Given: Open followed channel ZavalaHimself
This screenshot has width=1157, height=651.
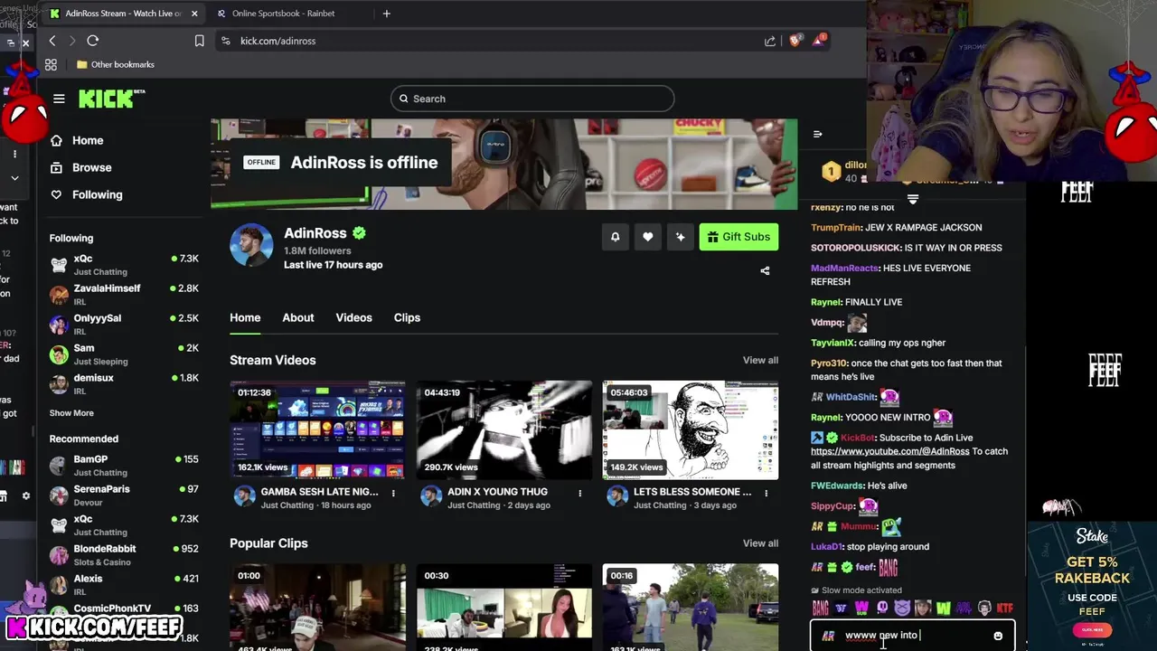Looking at the screenshot, I should click(x=124, y=294).
